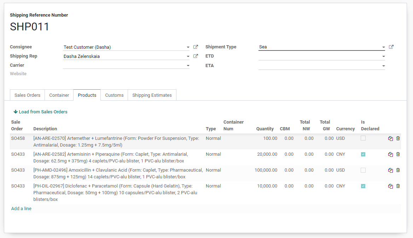Sort by Quantity column header
This screenshot has height=238, width=413.
[265, 129]
